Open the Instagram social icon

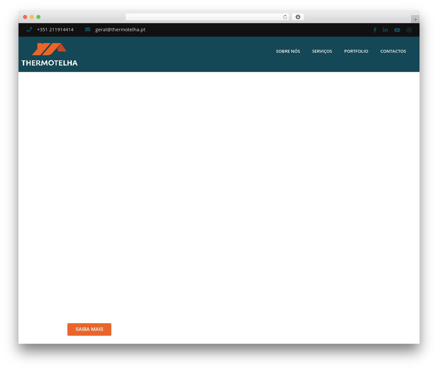[x=409, y=30]
